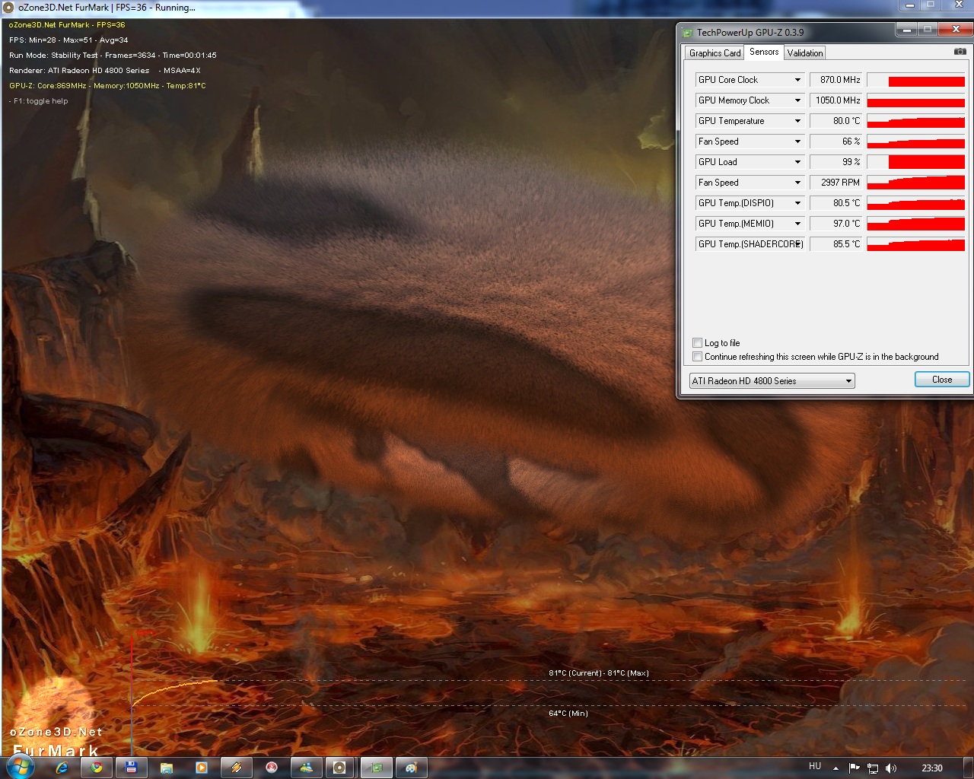Image resolution: width=974 pixels, height=779 pixels.
Task: Click the 85.5 °C SHADERCORE value
Action: point(836,244)
